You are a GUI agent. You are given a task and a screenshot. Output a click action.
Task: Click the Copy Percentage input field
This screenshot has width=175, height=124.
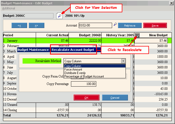pos(84,84)
